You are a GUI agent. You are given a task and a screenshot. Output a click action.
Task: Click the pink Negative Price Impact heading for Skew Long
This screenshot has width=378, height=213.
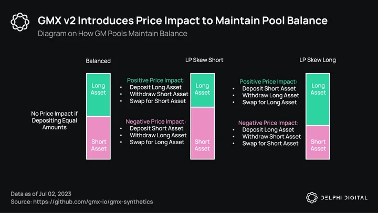tap(268, 123)
